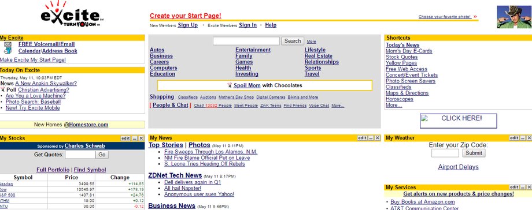
Task: Click the Go button for quotes
Action: pos(102,155)
